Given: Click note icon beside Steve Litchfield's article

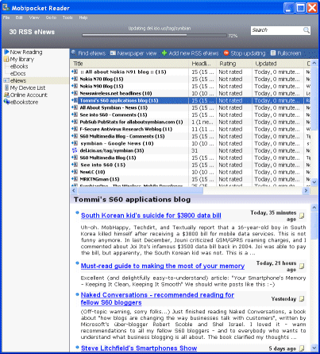Looking at the screenshot, I should tap(302, 348).
